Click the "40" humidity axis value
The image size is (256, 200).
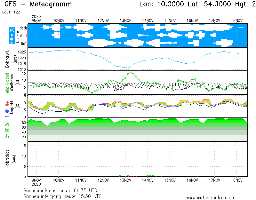(24, 132)
